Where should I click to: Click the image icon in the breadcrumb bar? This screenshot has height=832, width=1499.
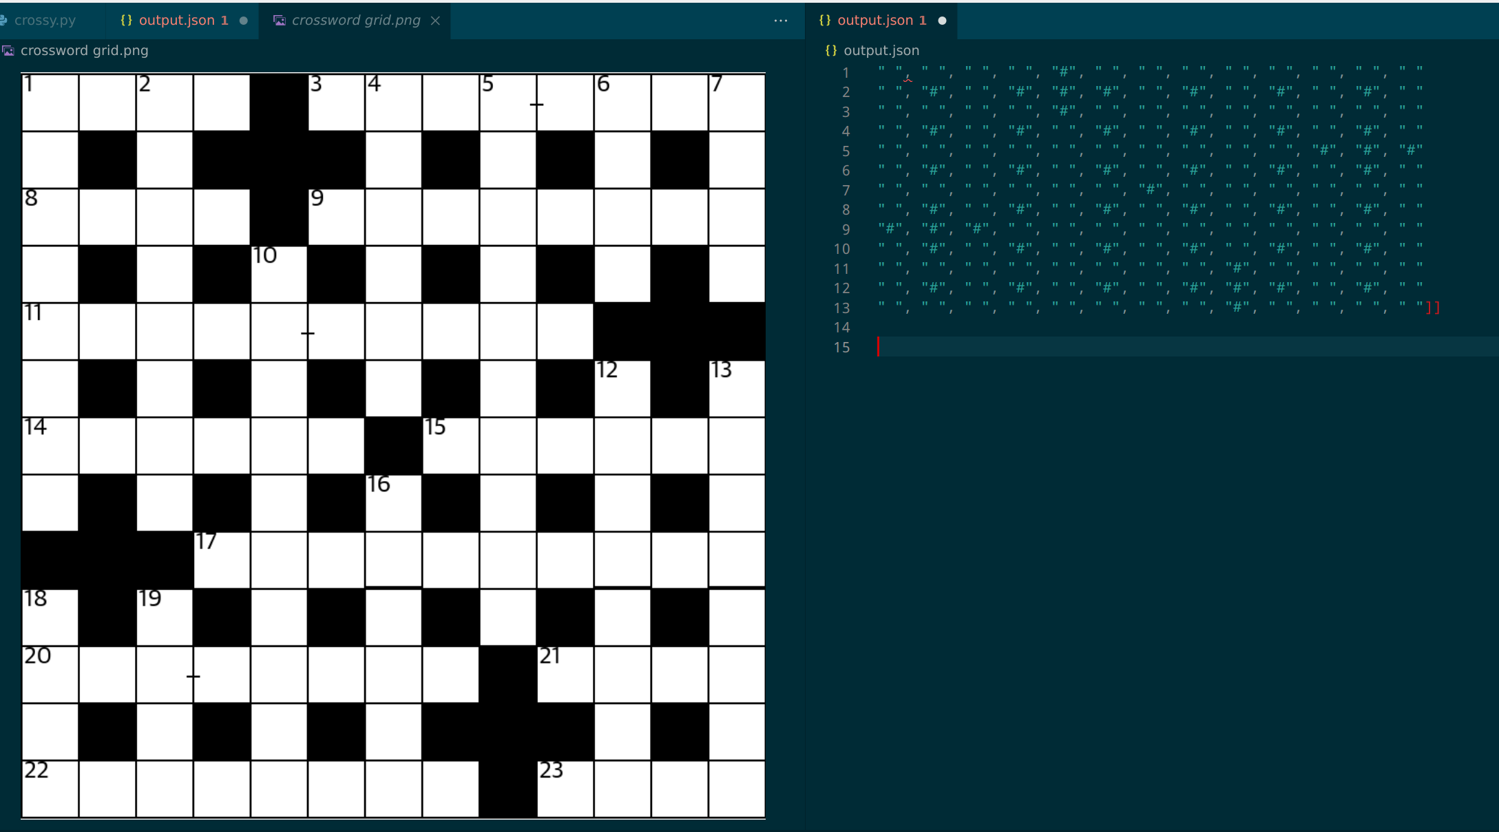click(x=8, y=50)
